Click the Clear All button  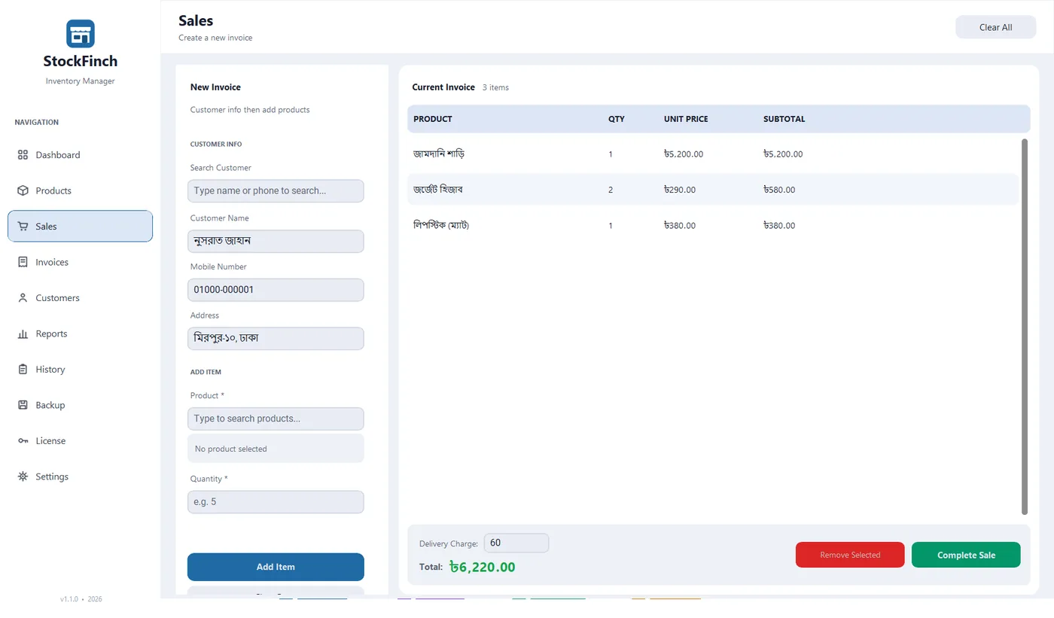click(995, 27)
